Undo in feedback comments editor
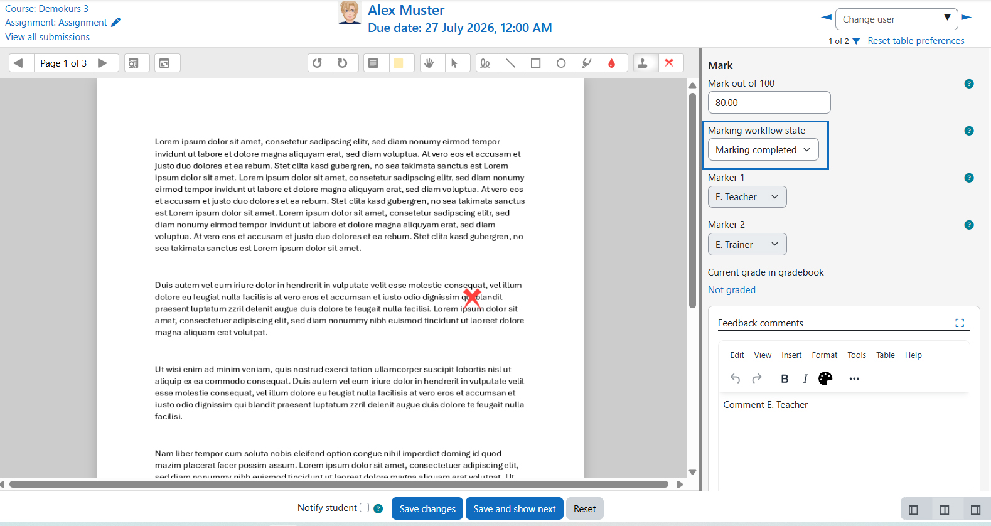The height and width of the screenshot is (526, 991). point(736,378)
